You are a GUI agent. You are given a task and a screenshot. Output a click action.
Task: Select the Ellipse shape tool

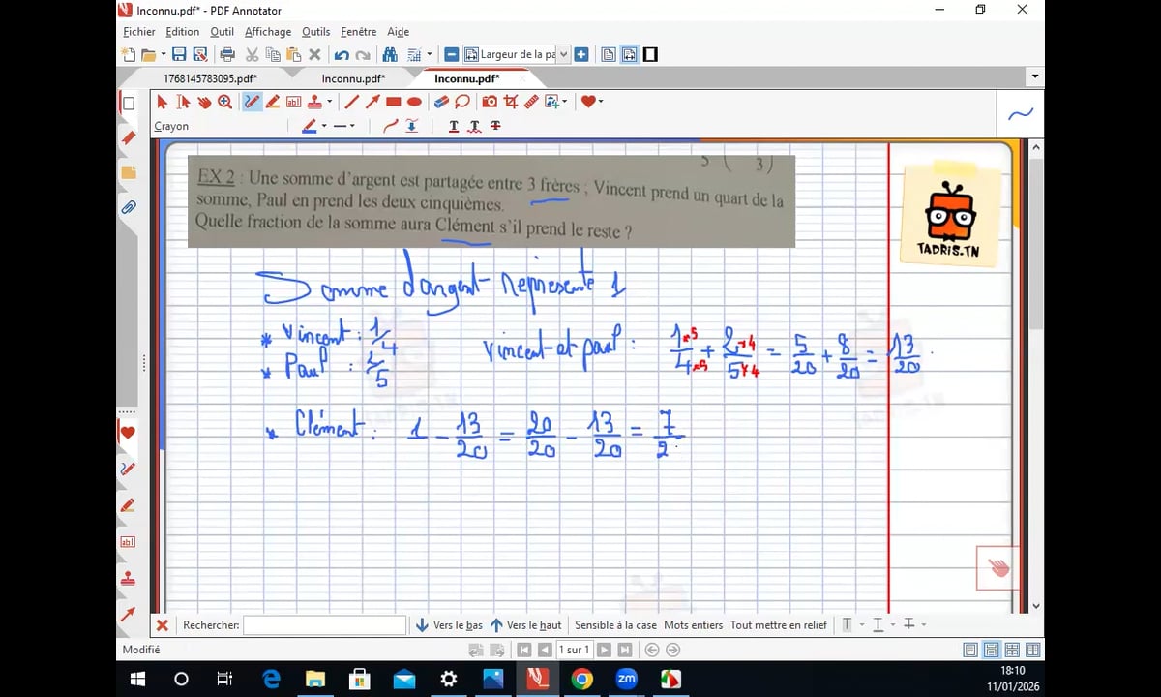click(x=414, y=102)
